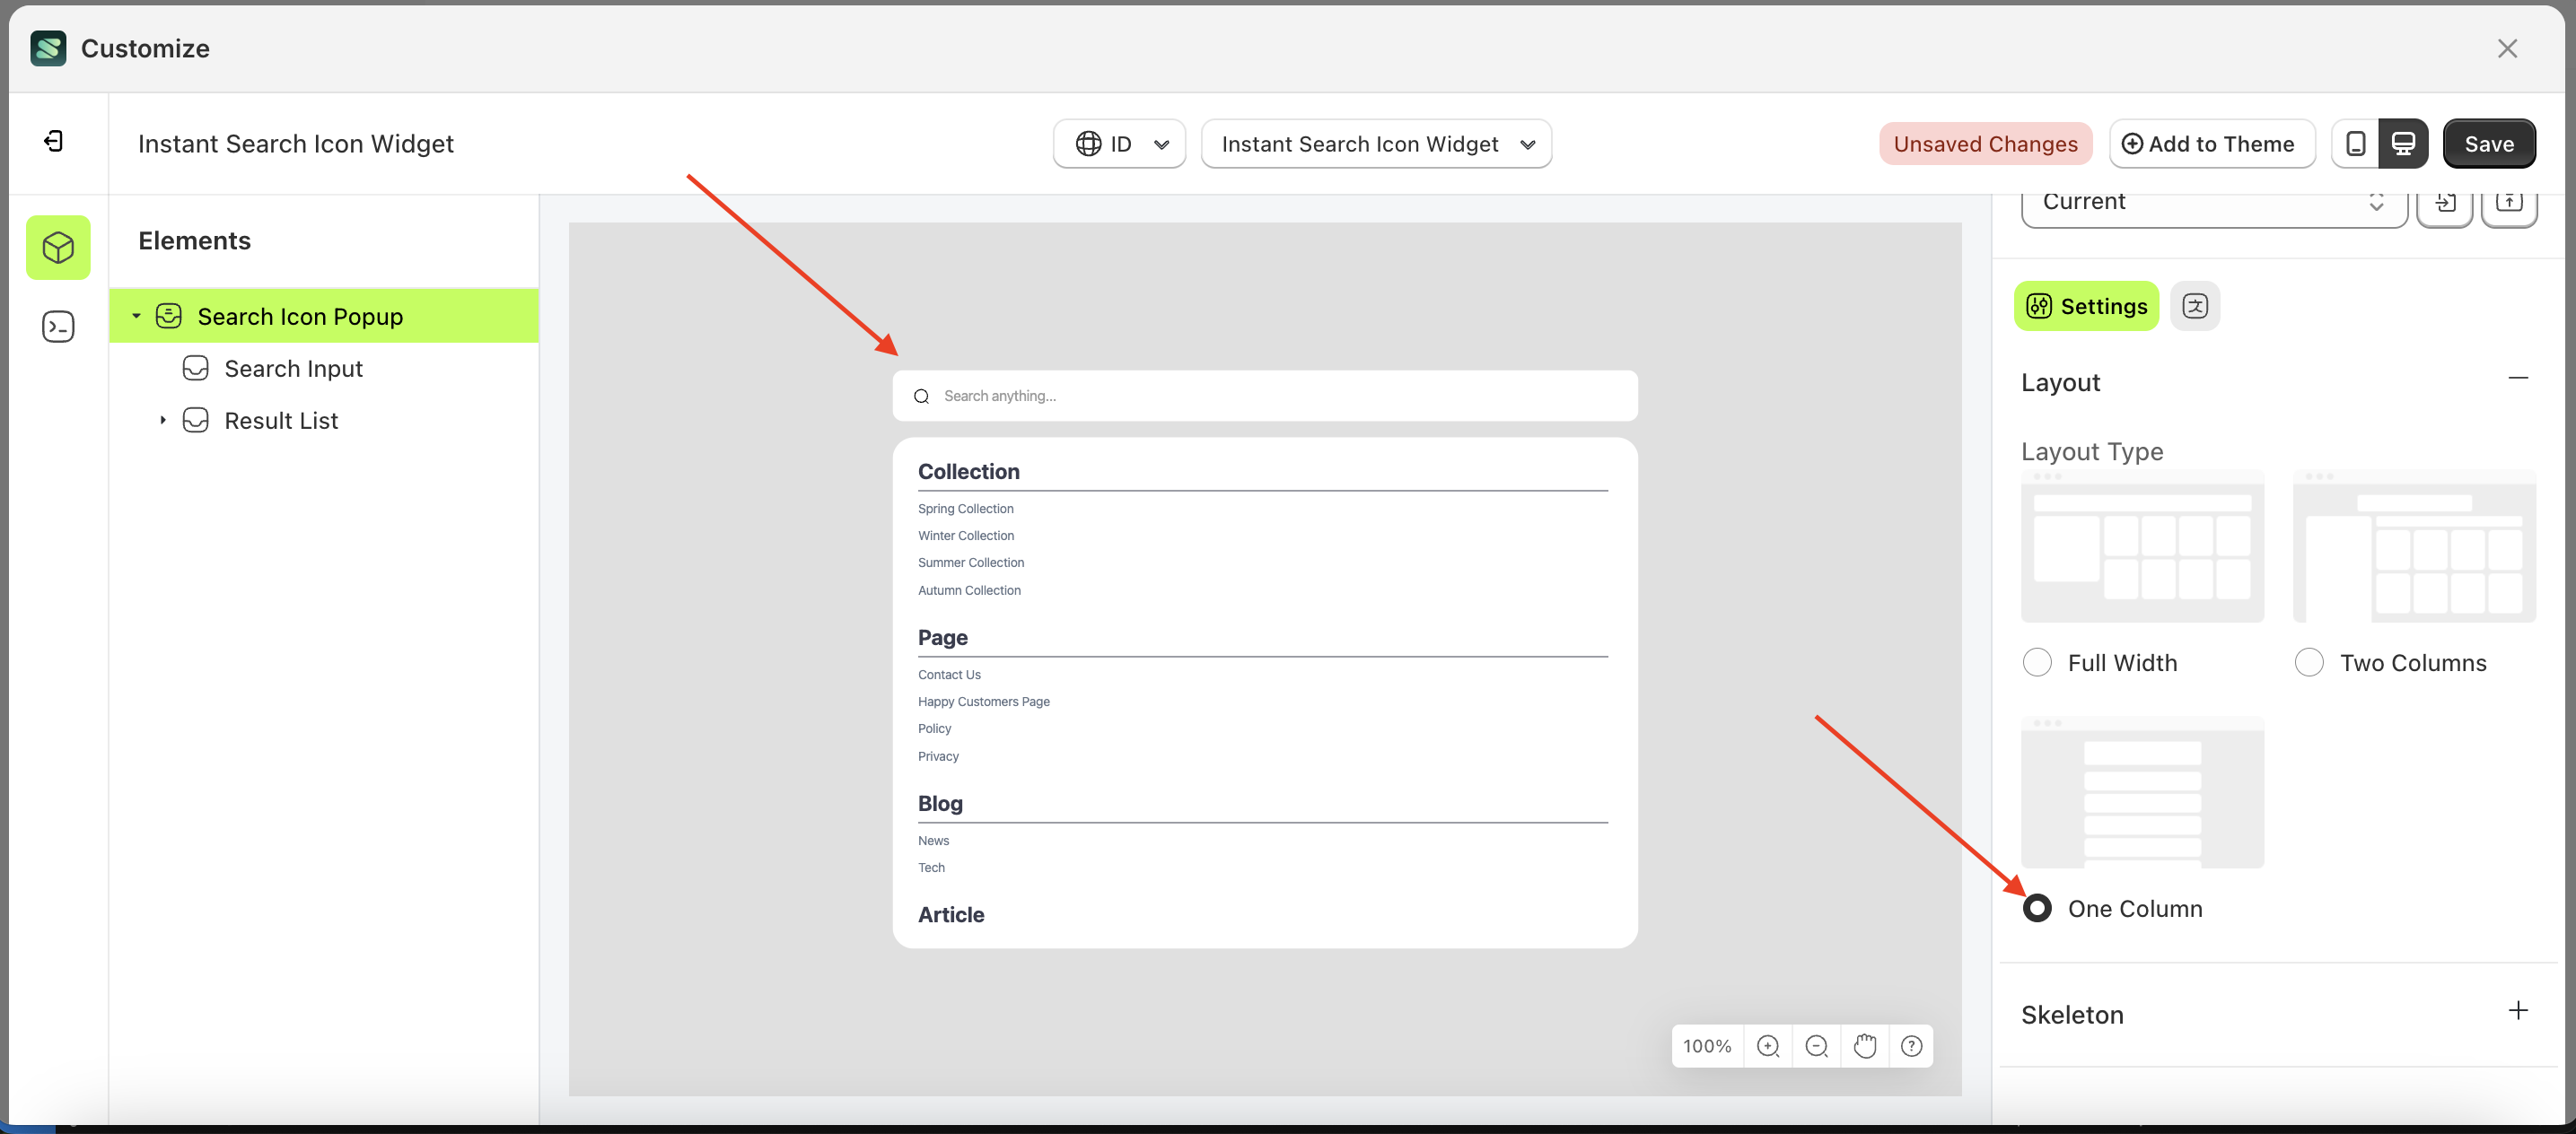
Task: Expand the Result List tree item
Action: (165, 420)
